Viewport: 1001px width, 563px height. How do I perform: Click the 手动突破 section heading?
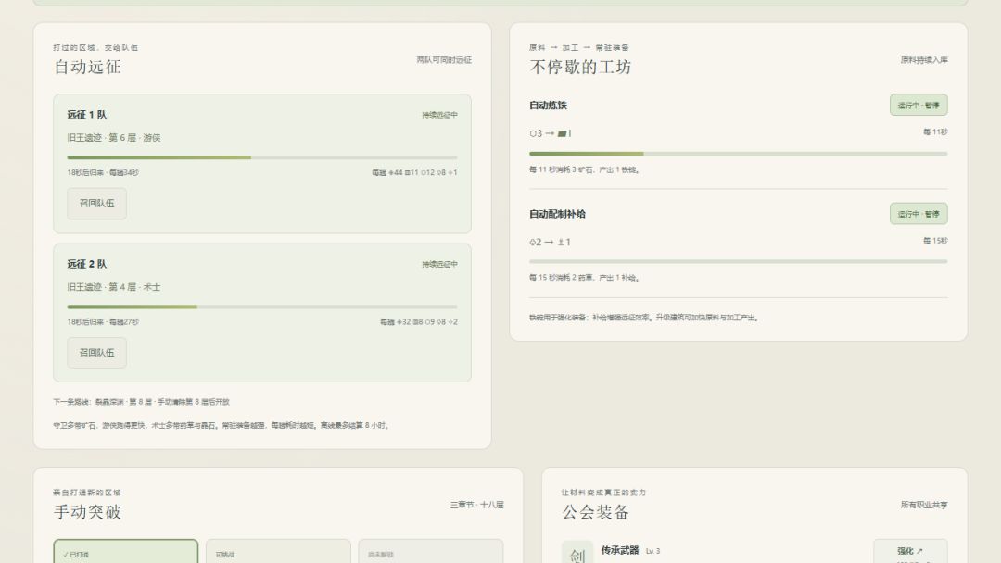click(87, 512)
